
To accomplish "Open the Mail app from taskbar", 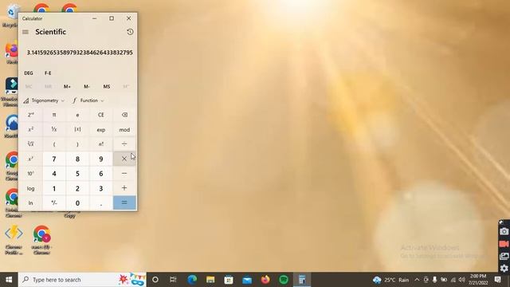I will pos(247,280).
